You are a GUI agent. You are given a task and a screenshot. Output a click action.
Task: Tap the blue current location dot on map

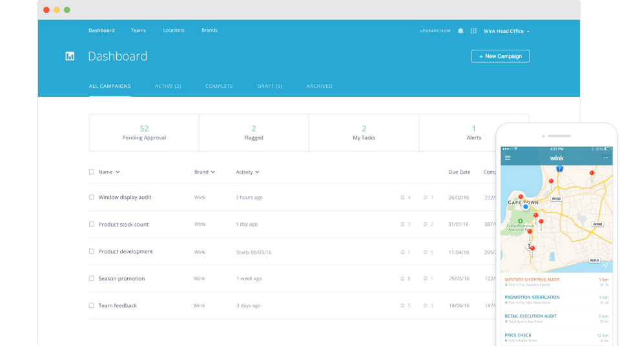[x=526, y=207]
